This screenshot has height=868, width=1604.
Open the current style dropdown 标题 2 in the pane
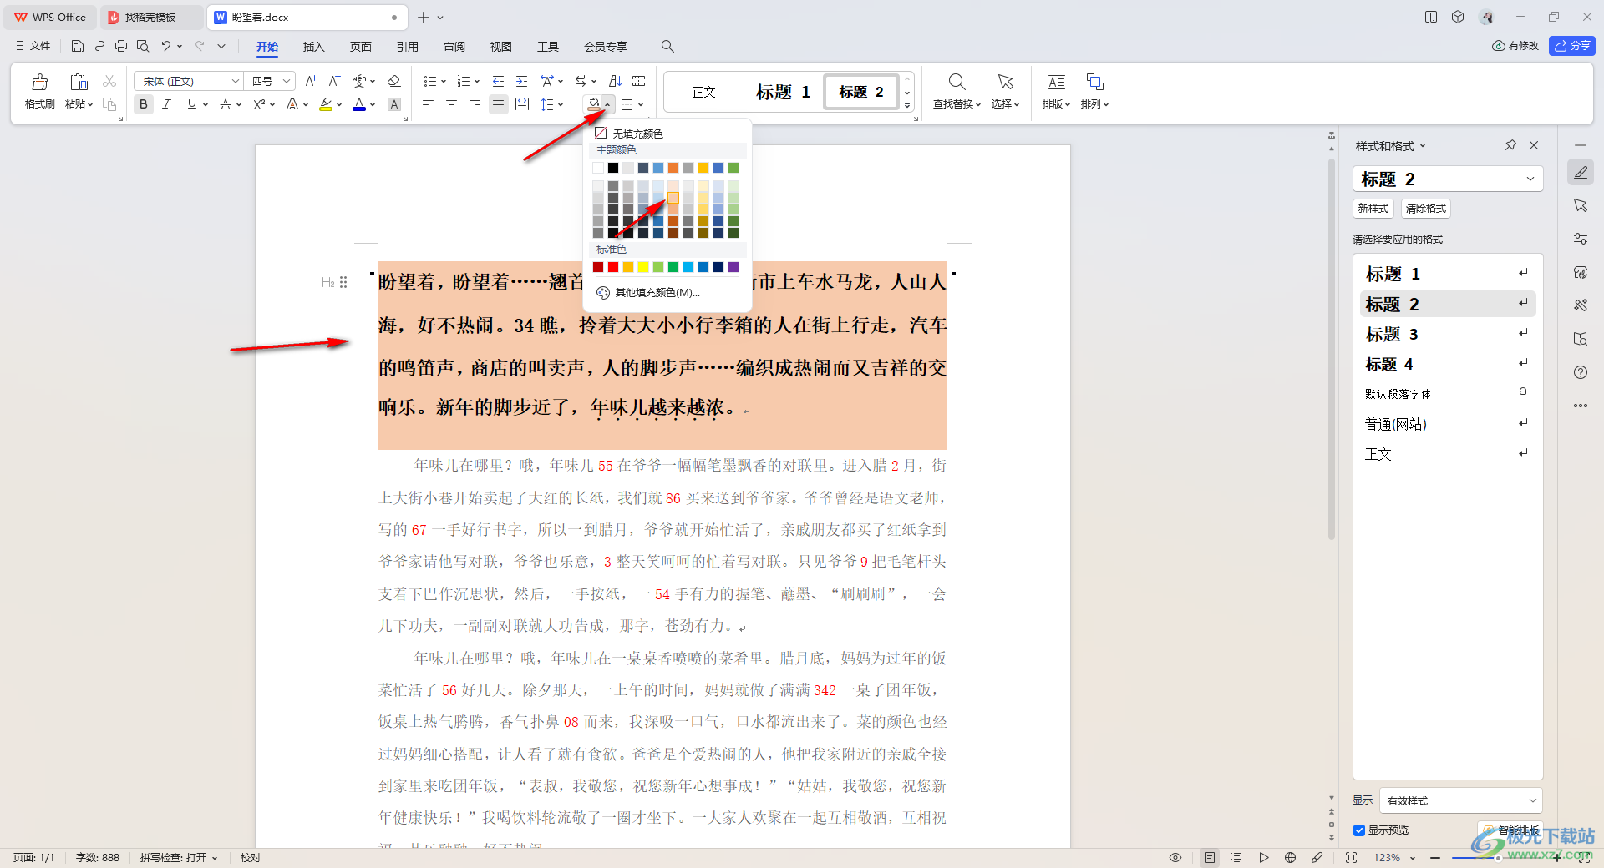click(x=1447, y=179)
